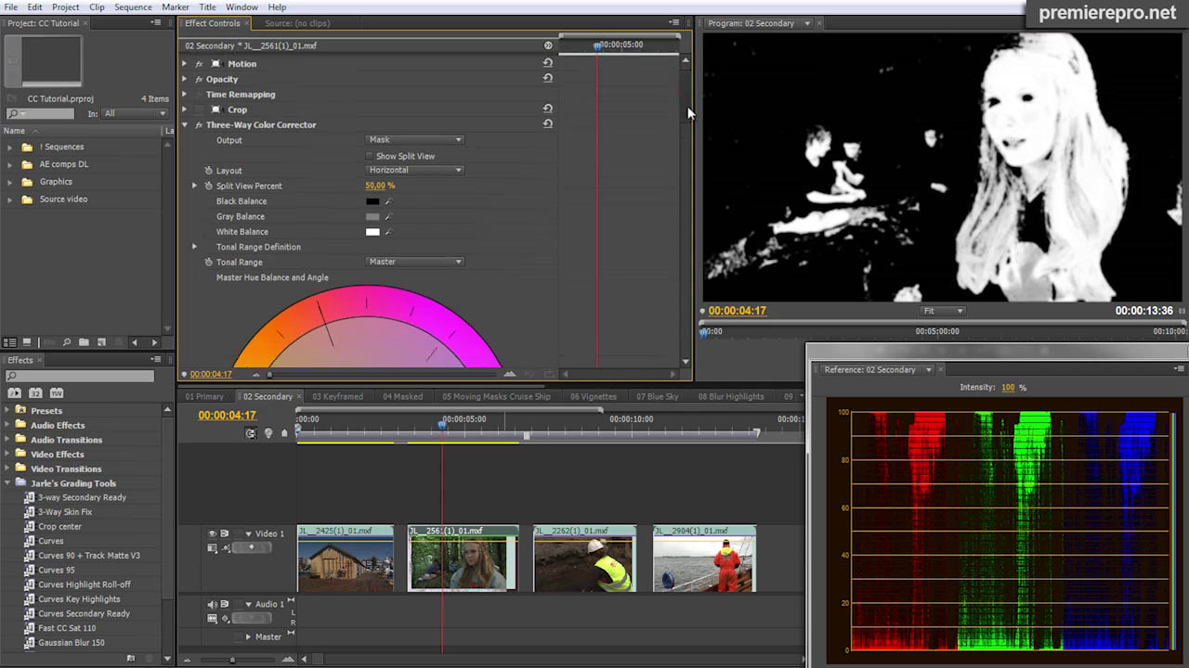The image size is (1189, 668).
Task: Open the Find tool in the Project panel
Action: click(x=67, y=342)
